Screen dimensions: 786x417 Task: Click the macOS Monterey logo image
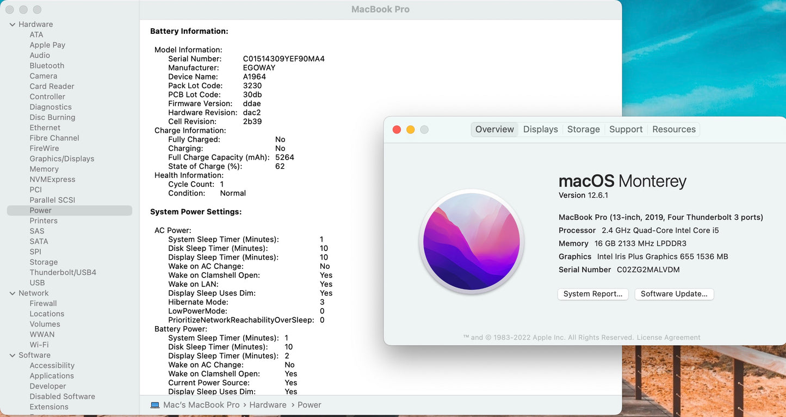coord(472,241)
